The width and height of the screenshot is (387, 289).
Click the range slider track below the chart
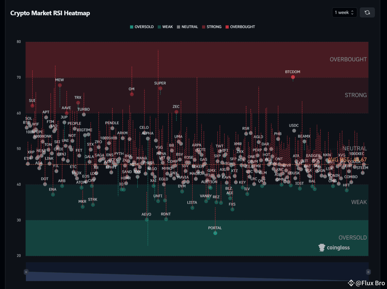(197, 272)
